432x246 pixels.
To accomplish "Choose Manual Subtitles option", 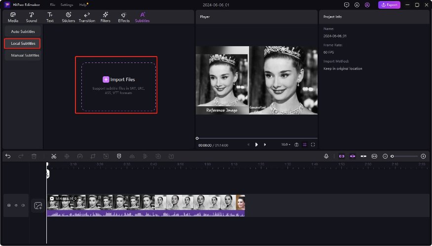I will pyautogui.click(x=23, y=55).
